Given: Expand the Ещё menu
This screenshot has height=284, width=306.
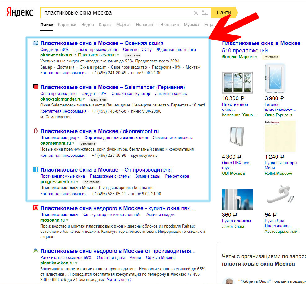Looking at the screenshot, I should (x=209, y=25).
